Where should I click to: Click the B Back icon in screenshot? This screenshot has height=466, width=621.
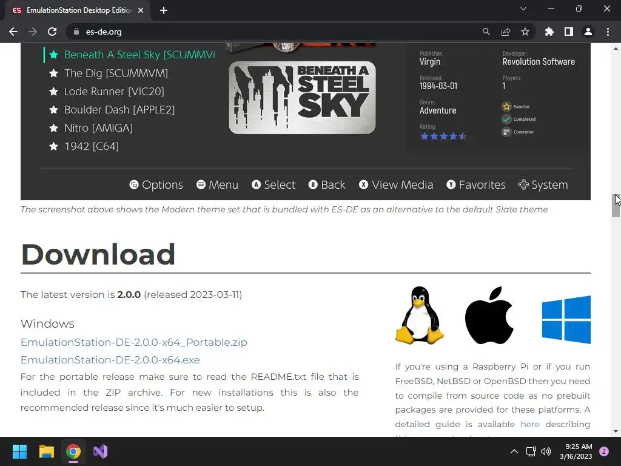click(x=313, y=184)
